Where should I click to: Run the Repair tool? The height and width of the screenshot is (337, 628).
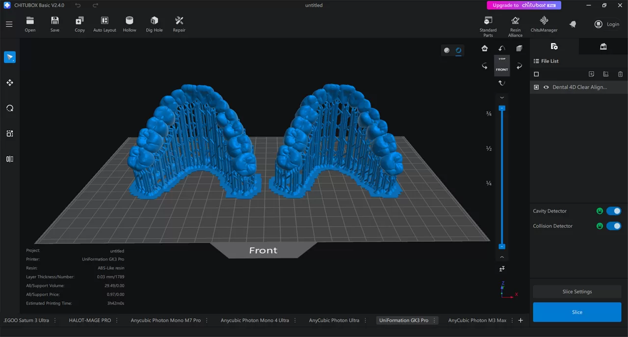click(179, 23)
